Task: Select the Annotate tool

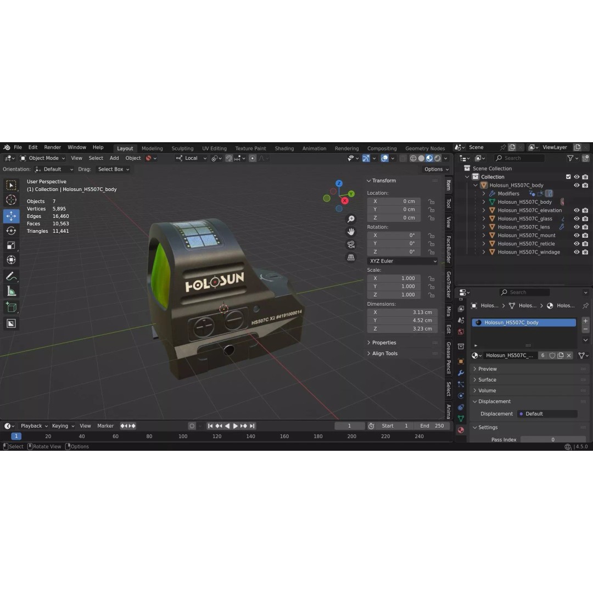Action: click(x=11, y=276)
